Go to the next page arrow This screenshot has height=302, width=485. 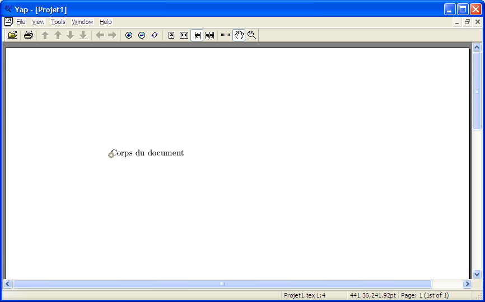71,35
